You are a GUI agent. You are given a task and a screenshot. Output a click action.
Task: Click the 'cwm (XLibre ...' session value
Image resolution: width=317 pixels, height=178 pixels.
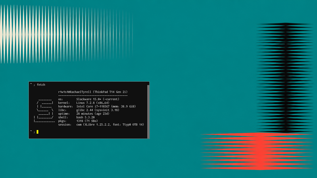point(110,124)
